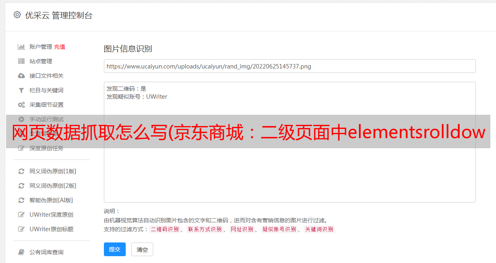
Task: Open 深度原创任务 sidebar entry
Action: click(46, 148)
